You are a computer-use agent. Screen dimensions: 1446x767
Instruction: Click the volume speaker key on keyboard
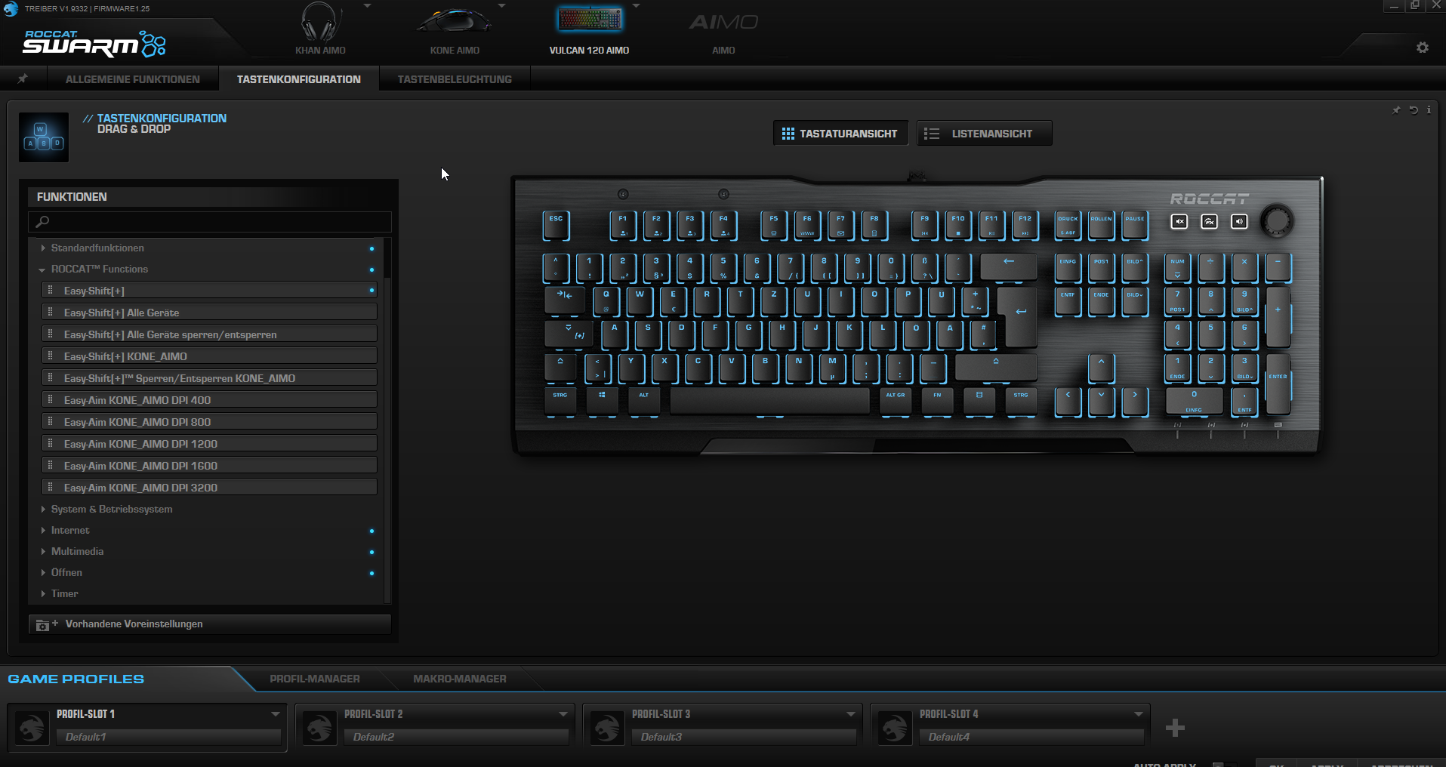coord(1239,221)
